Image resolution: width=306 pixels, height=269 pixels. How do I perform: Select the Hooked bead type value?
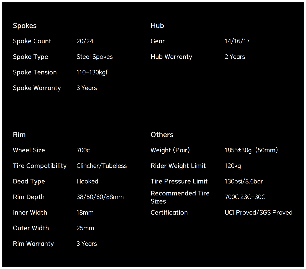[x=87, y=181]
